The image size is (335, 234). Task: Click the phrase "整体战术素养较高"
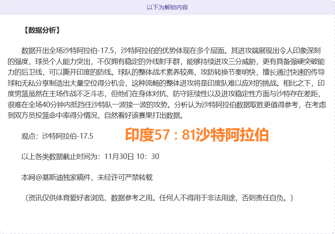tap(167, 73)
